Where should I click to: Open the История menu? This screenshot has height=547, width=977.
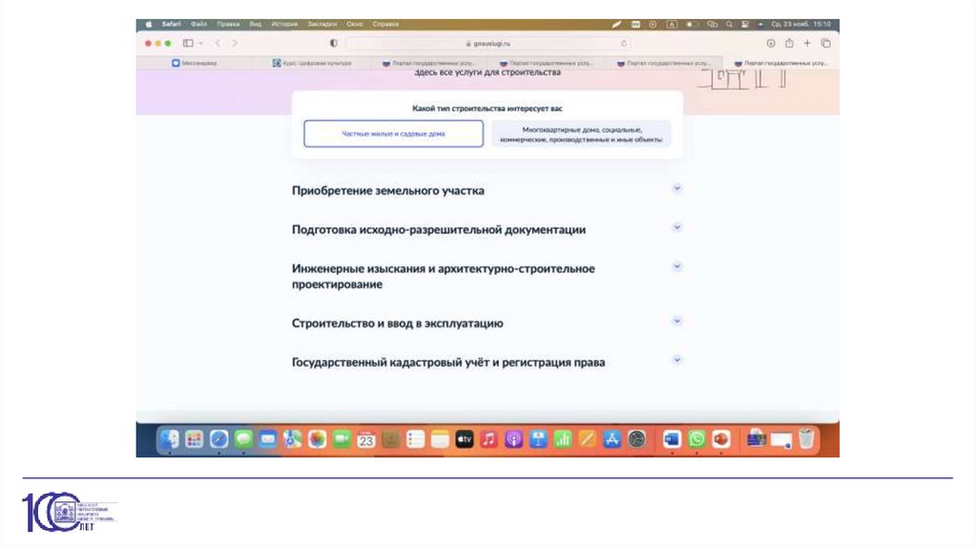[284, 24]
